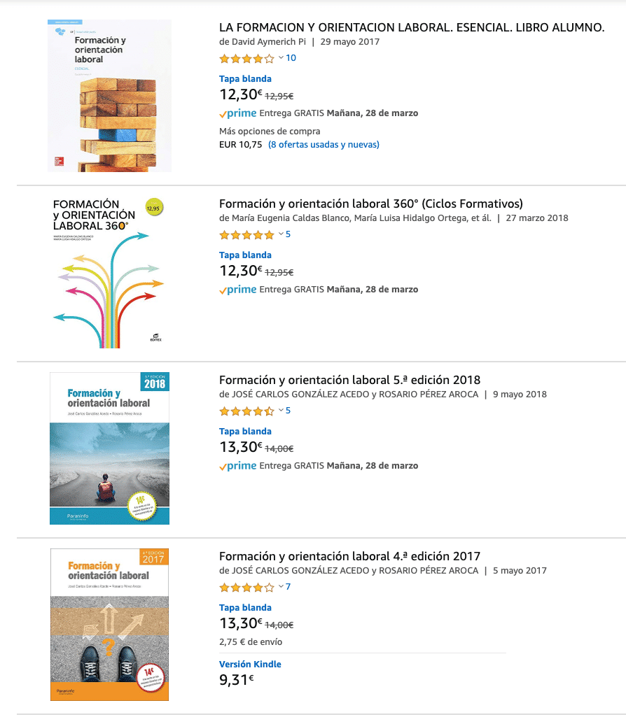Viewport: 626px width, 717px height.
Task: Open 8 ofertas usadas y nuevas link
Action: (x=324, y=145)
